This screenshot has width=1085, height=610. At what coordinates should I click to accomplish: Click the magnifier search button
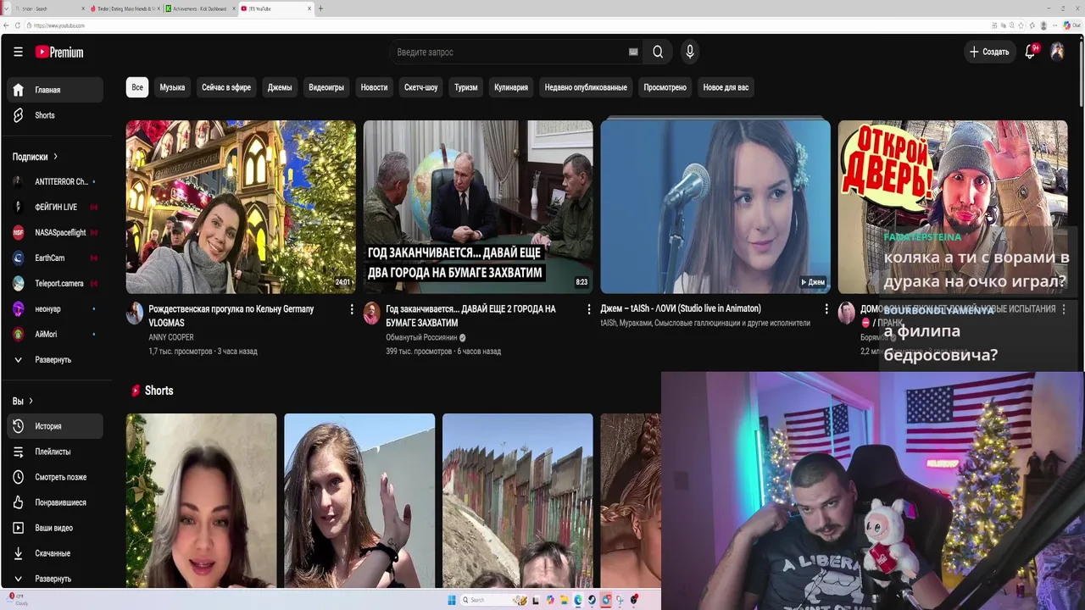[x=658, y=52]
